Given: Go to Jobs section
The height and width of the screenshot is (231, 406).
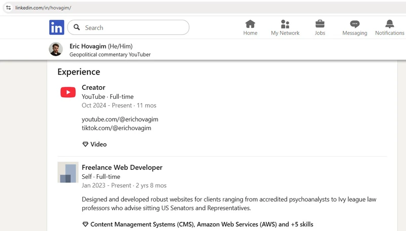Looking at the screenshot, I should click(x=320, y=28).
